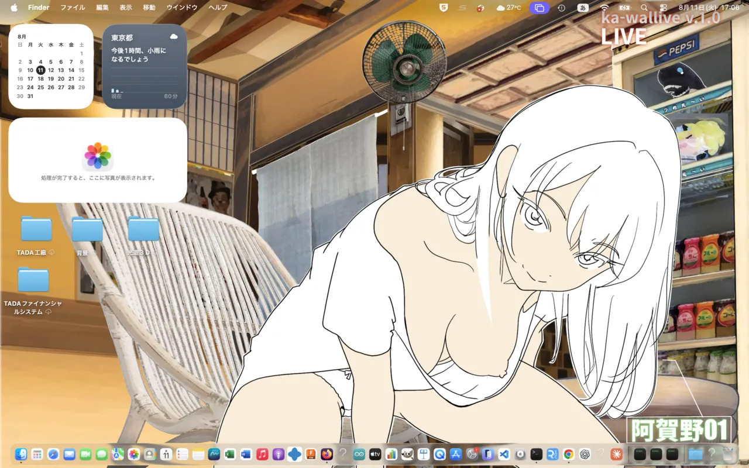749x468 pixels.
Task: Launch Safari from the dock
Action: (x=53, y=454)
